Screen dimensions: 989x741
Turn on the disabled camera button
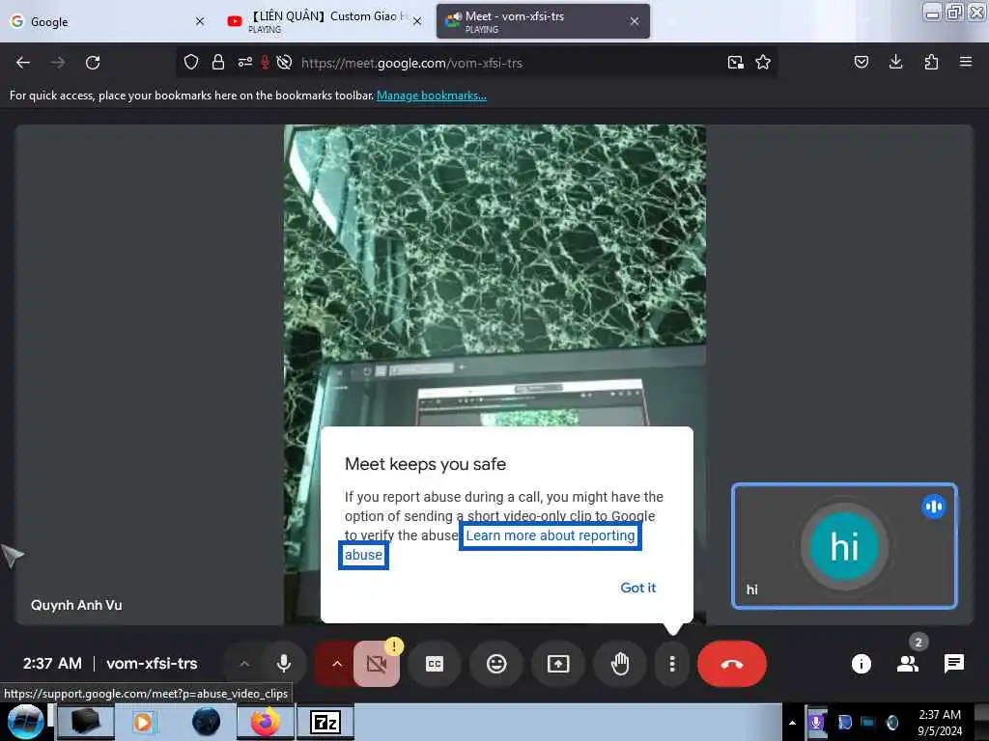tap(377, 664)
